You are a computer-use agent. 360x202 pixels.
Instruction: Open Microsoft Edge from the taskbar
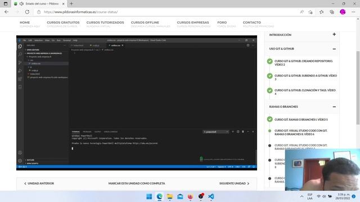[159, 196]
